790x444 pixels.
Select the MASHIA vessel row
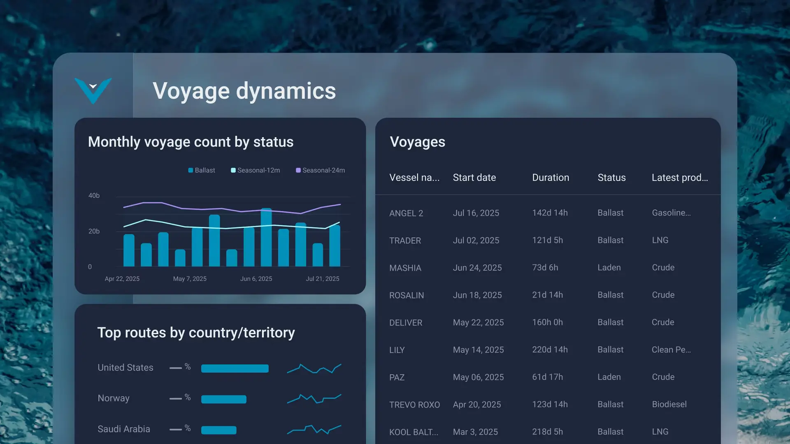(405, 268)
